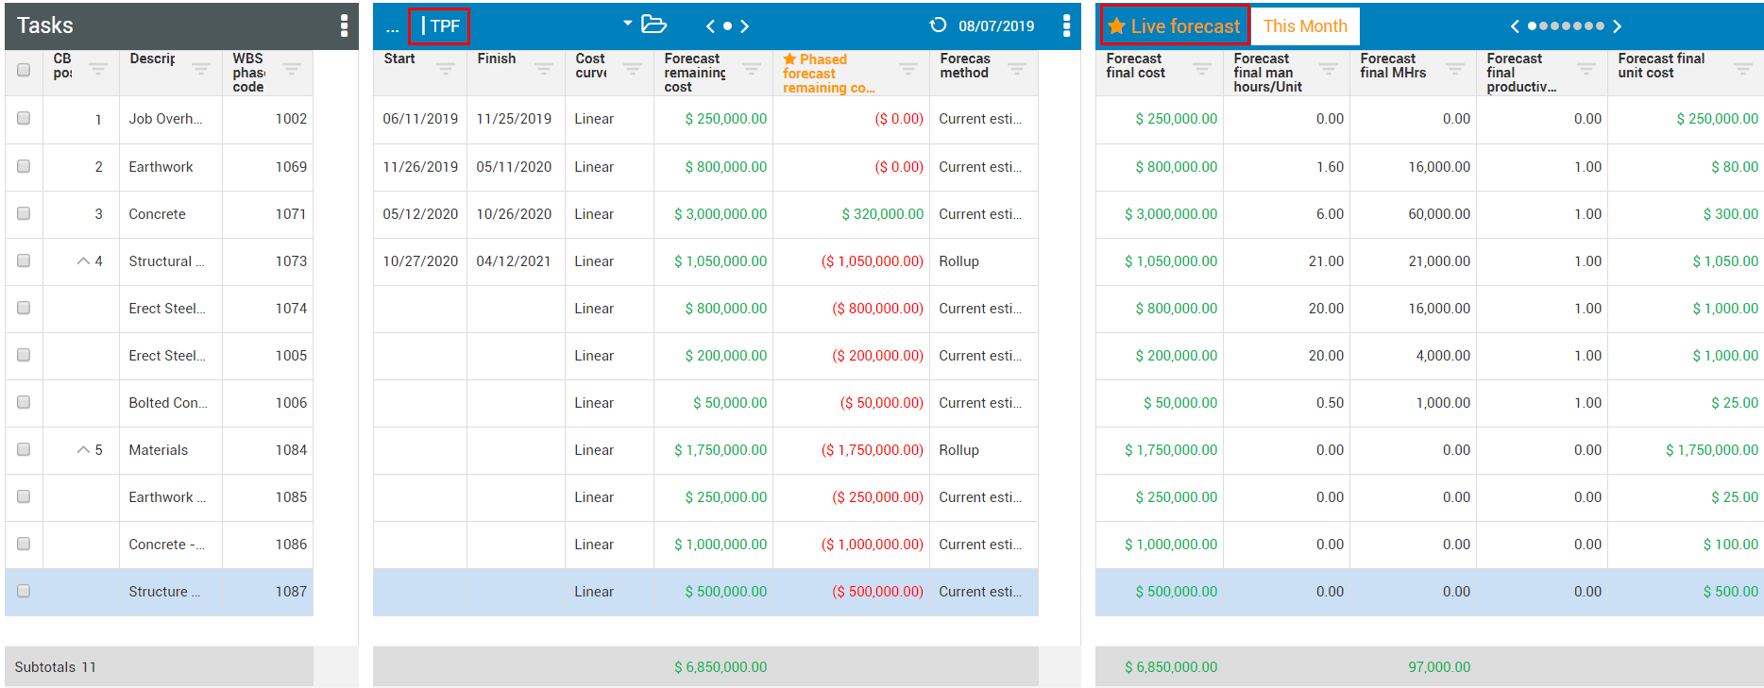Select the Structure row with code 1087
This screenshot has width=1764, height=688.
[163, 592]
